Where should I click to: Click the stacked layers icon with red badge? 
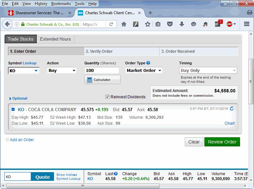[x=218, y=23]
